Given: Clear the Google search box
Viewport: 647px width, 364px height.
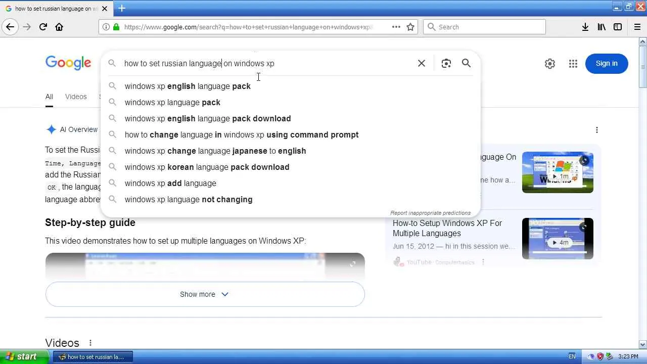Looking at the screenshot, I should (x=422, y=63).
